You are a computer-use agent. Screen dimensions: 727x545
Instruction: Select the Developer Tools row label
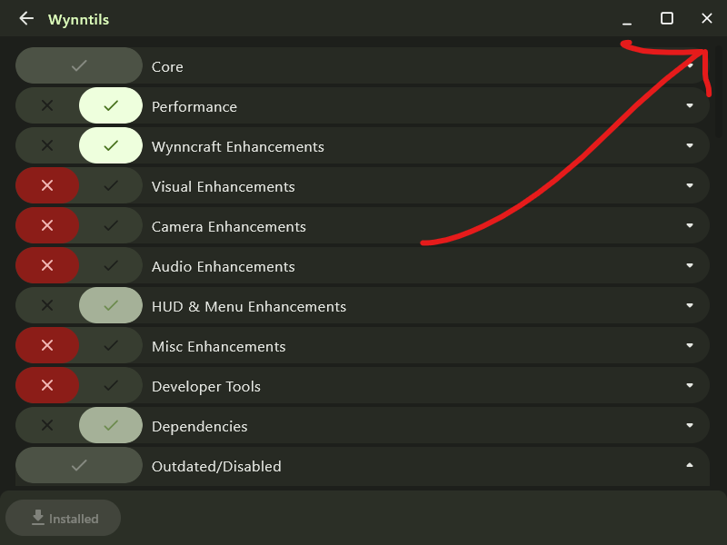(206, 386)
